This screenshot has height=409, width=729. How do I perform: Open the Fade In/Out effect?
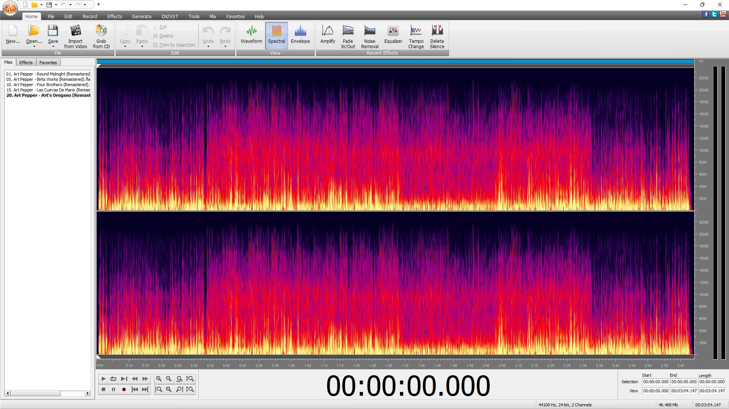348,36
